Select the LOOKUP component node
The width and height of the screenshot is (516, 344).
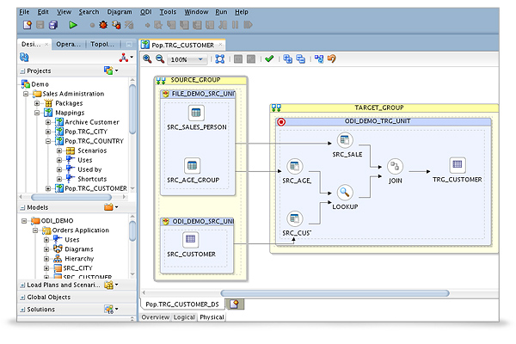click(x=345, y=193)
